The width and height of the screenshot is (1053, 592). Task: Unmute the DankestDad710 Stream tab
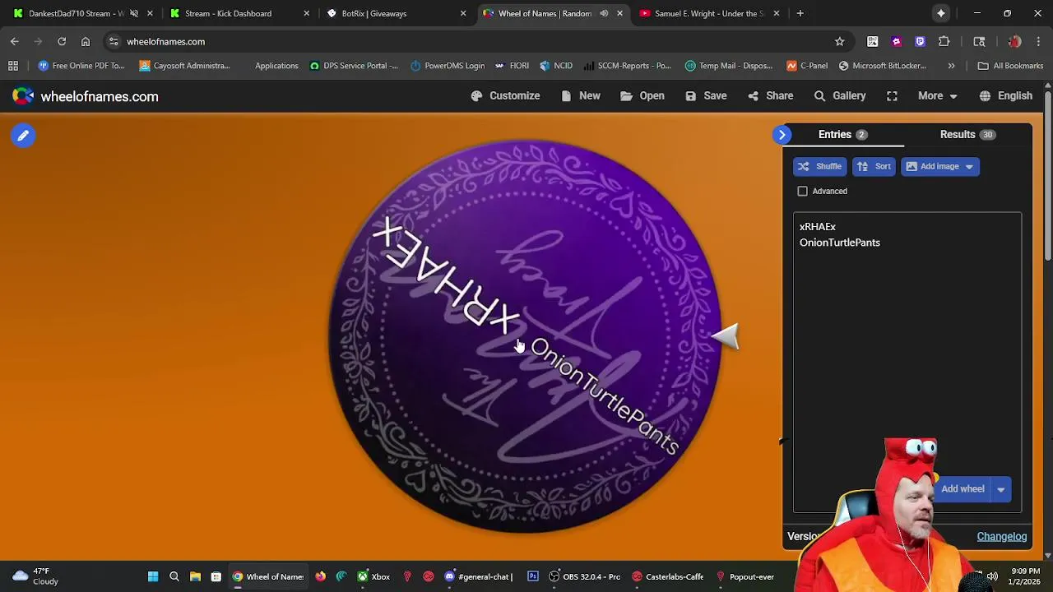tap(133, 13)
